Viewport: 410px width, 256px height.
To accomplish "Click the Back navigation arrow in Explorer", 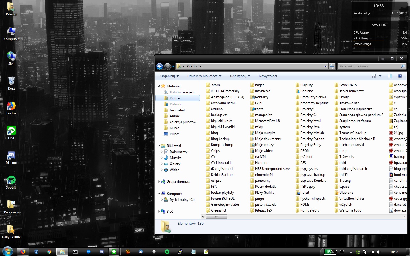I will (160, 66).
